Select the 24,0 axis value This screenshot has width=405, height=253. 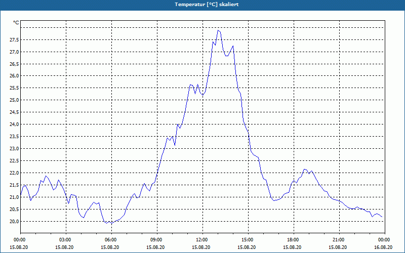click(15, 124)
